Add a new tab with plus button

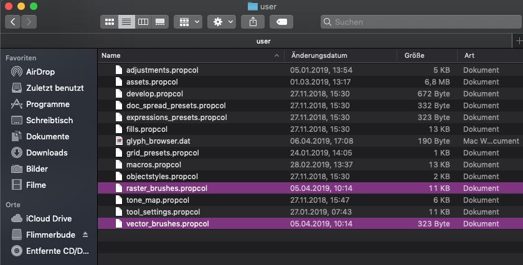(519, 41)
